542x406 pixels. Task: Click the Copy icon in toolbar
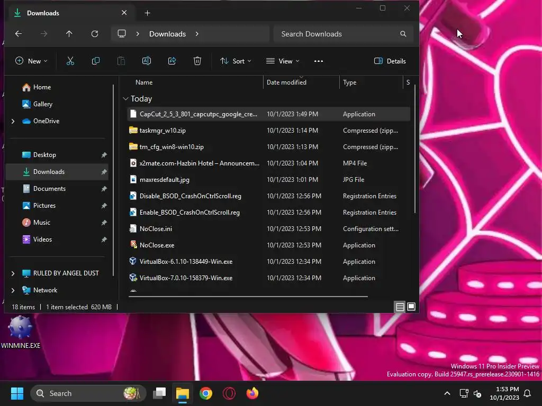[x=96, y=61]
